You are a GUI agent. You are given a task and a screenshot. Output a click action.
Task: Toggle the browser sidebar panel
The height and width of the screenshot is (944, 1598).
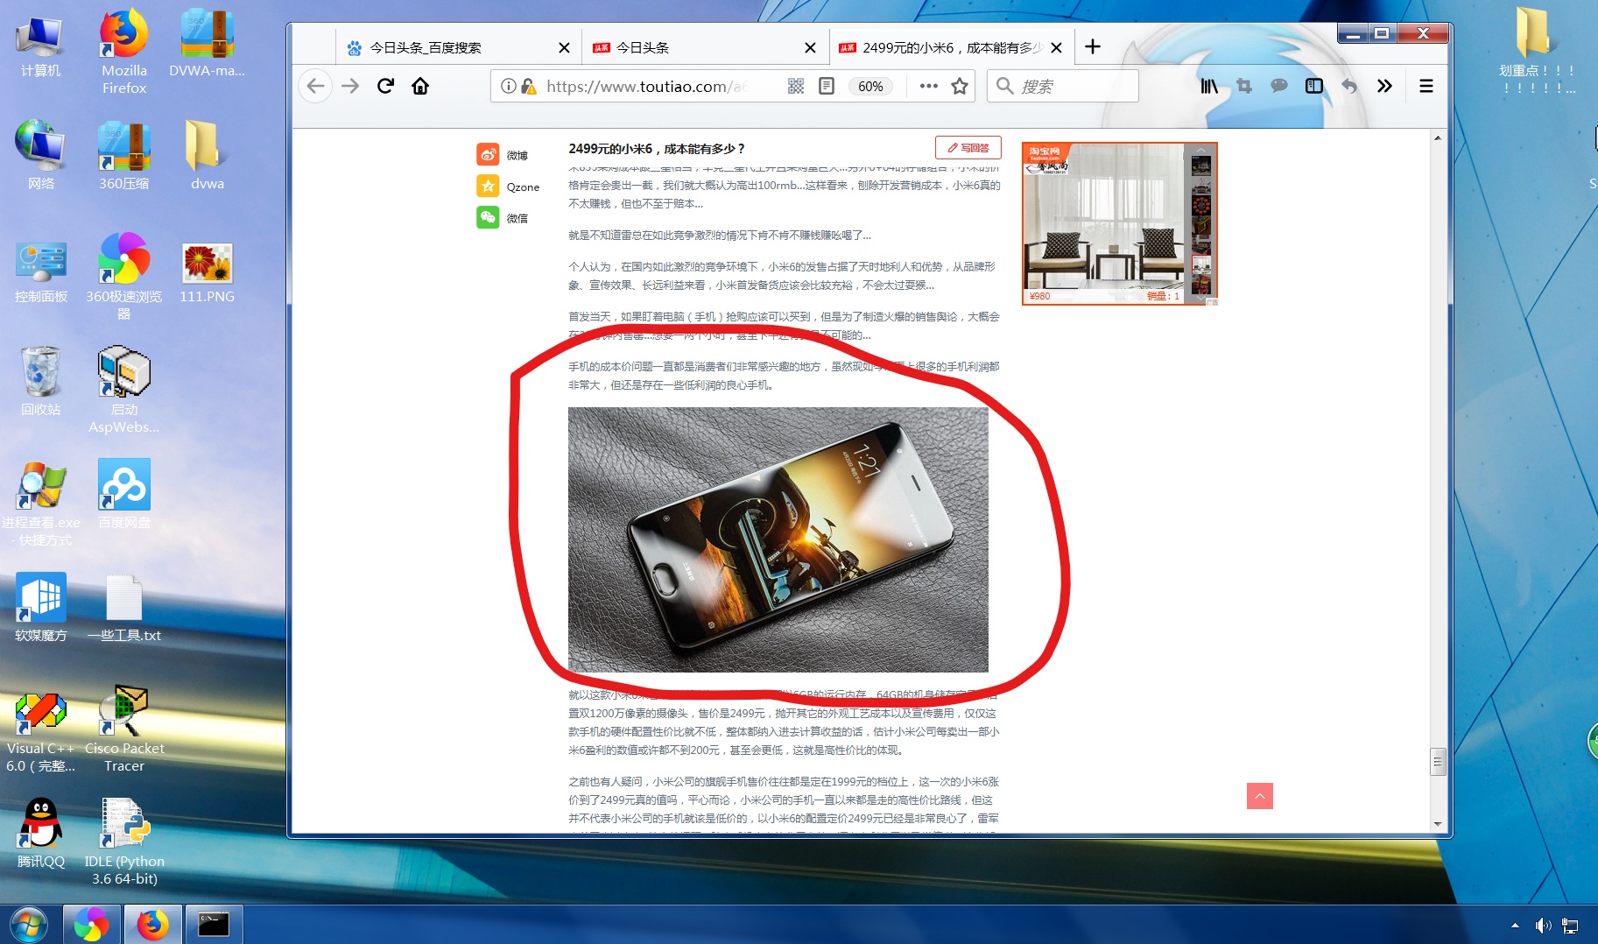(x=1314, y=86)
